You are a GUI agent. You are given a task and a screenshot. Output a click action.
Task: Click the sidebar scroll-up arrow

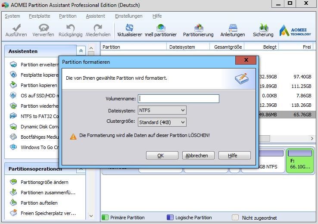pyautogui.click(x=91, y=48)
